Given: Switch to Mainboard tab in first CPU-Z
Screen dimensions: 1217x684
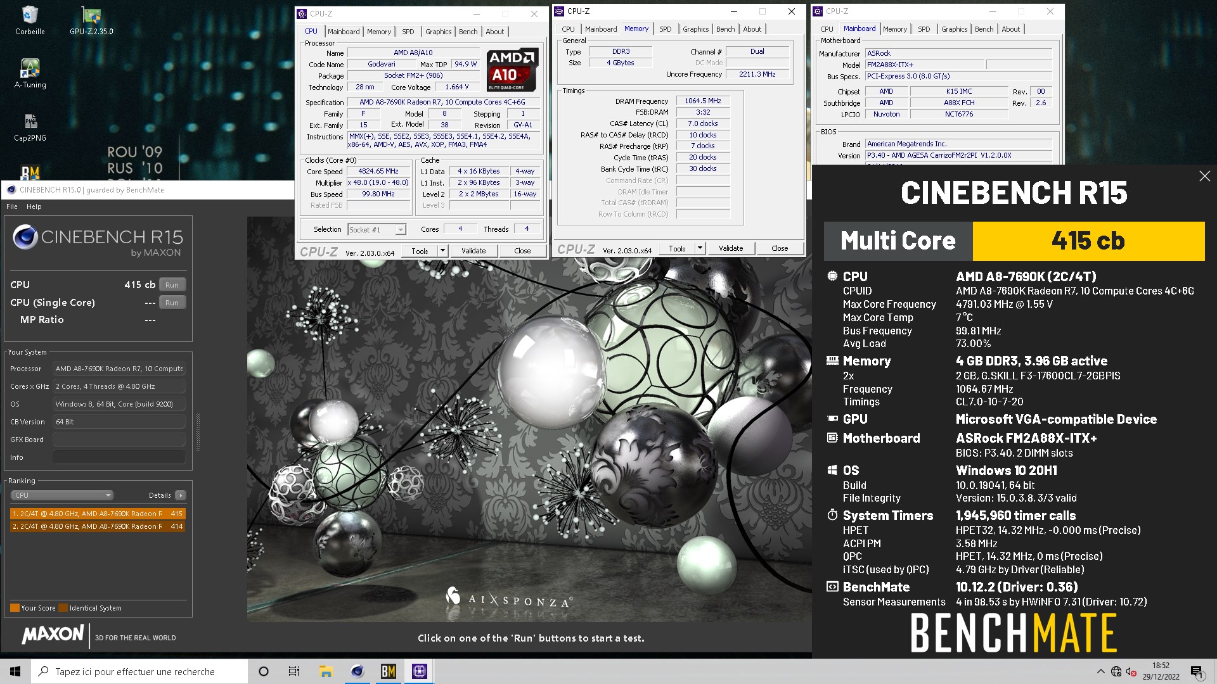Looking at the screenshot, I should point(344,32).
